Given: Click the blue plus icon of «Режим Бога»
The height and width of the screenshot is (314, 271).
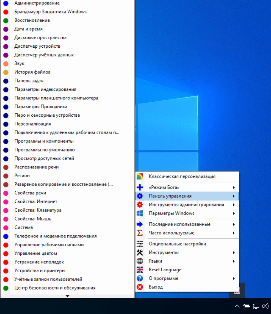Looking at the screenshot, I should tap(140, 188).
